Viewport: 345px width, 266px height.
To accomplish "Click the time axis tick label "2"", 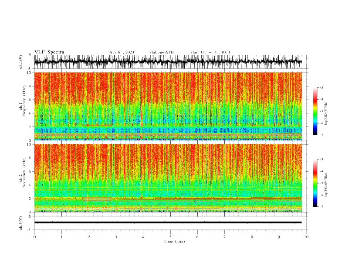I will 89,237.
